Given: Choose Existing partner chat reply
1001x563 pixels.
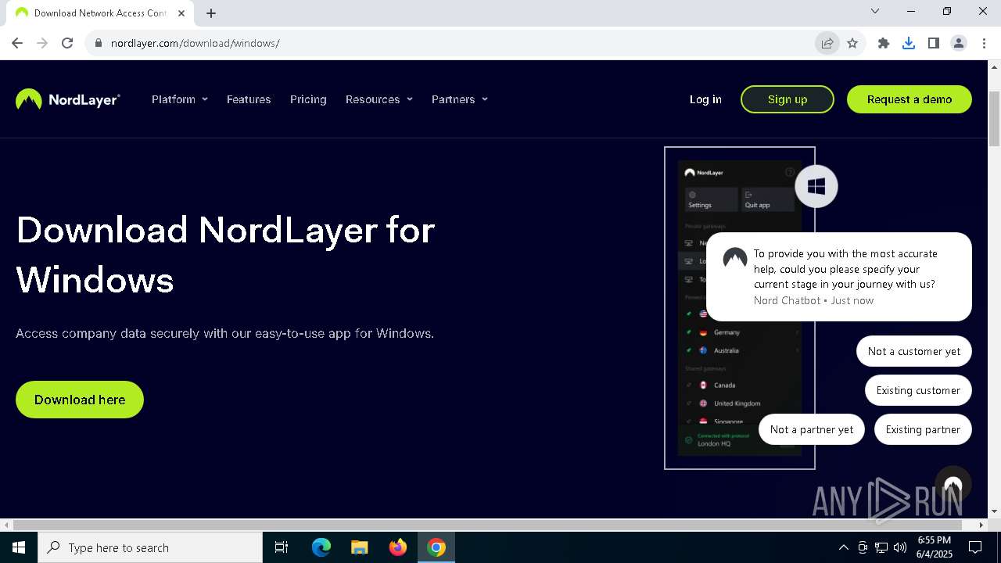Looking at the screenshot, I should pyautogui.click(x=923, y=429).
